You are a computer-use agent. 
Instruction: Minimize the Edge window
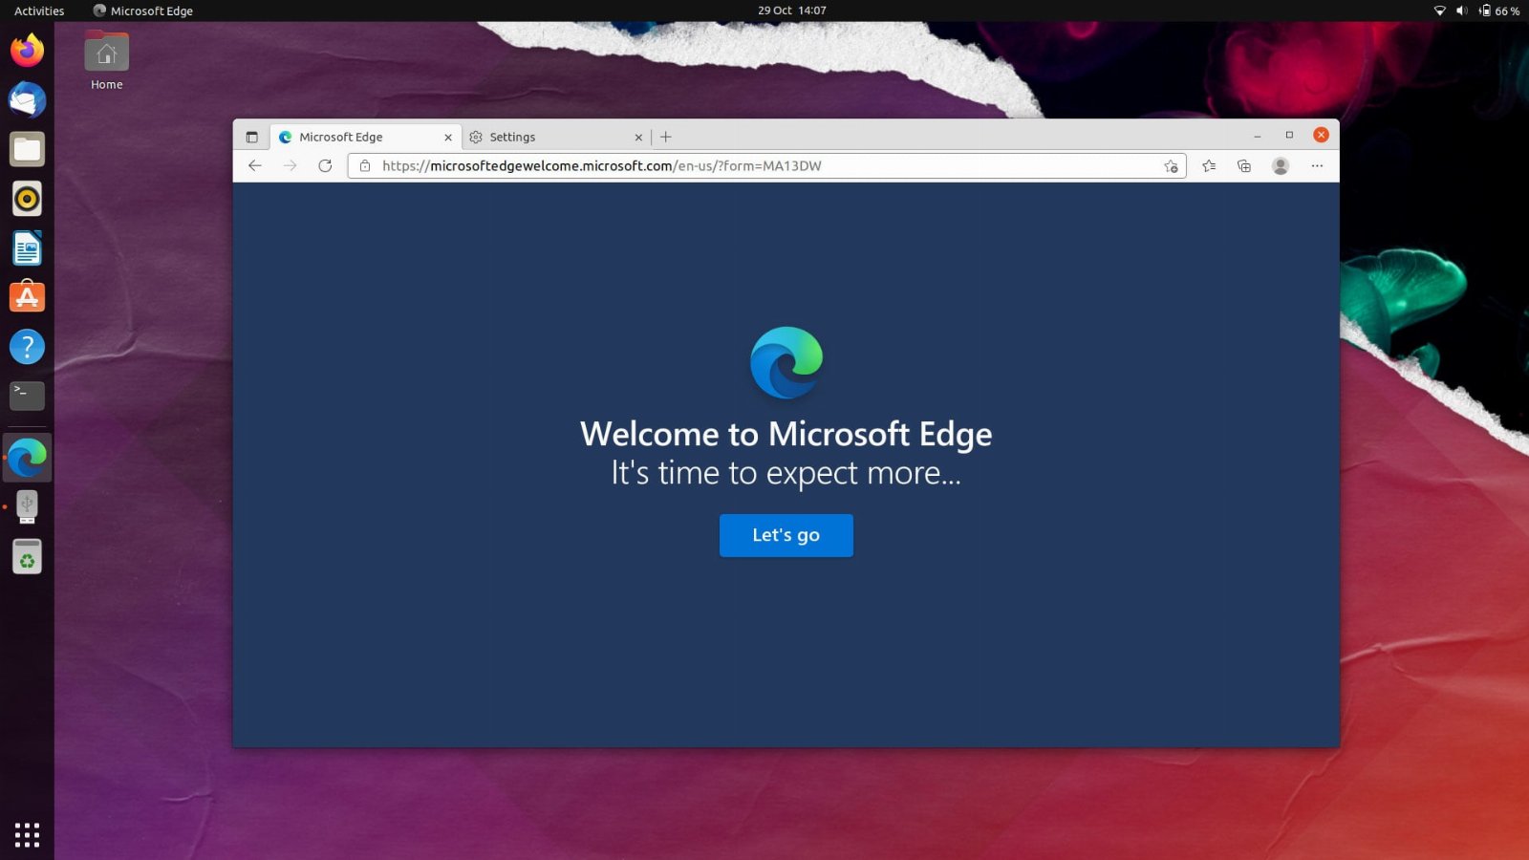coord(1258,136)
